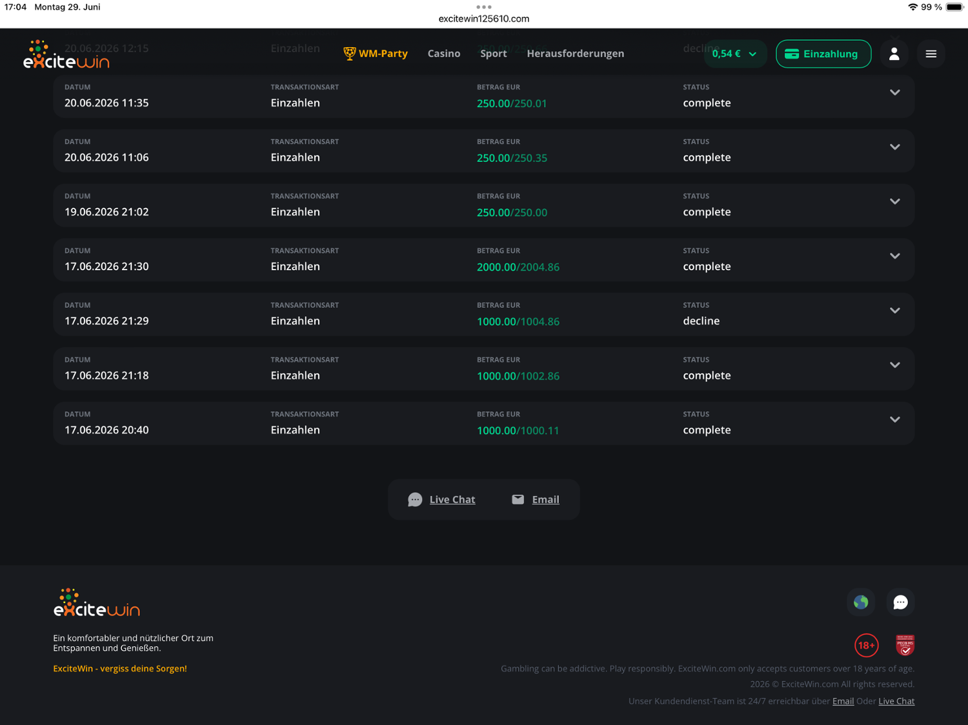The image size is (968, 725).
Task: Open the hamburger menu icon
Action: [x=931, y=54]
